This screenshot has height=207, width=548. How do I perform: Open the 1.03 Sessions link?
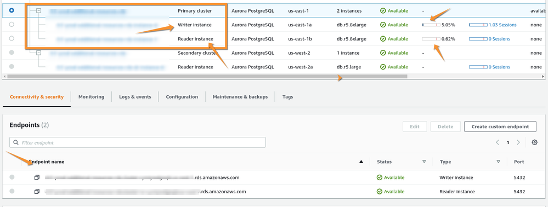click(x=502, y=25)
